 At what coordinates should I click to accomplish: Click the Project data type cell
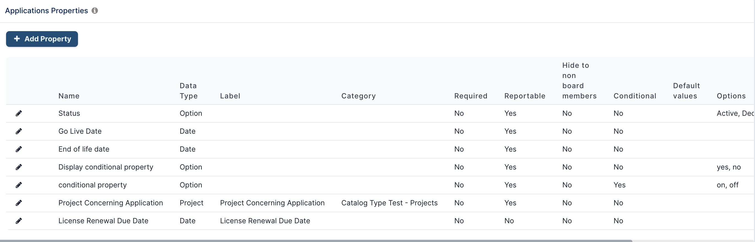click(192, 203)
